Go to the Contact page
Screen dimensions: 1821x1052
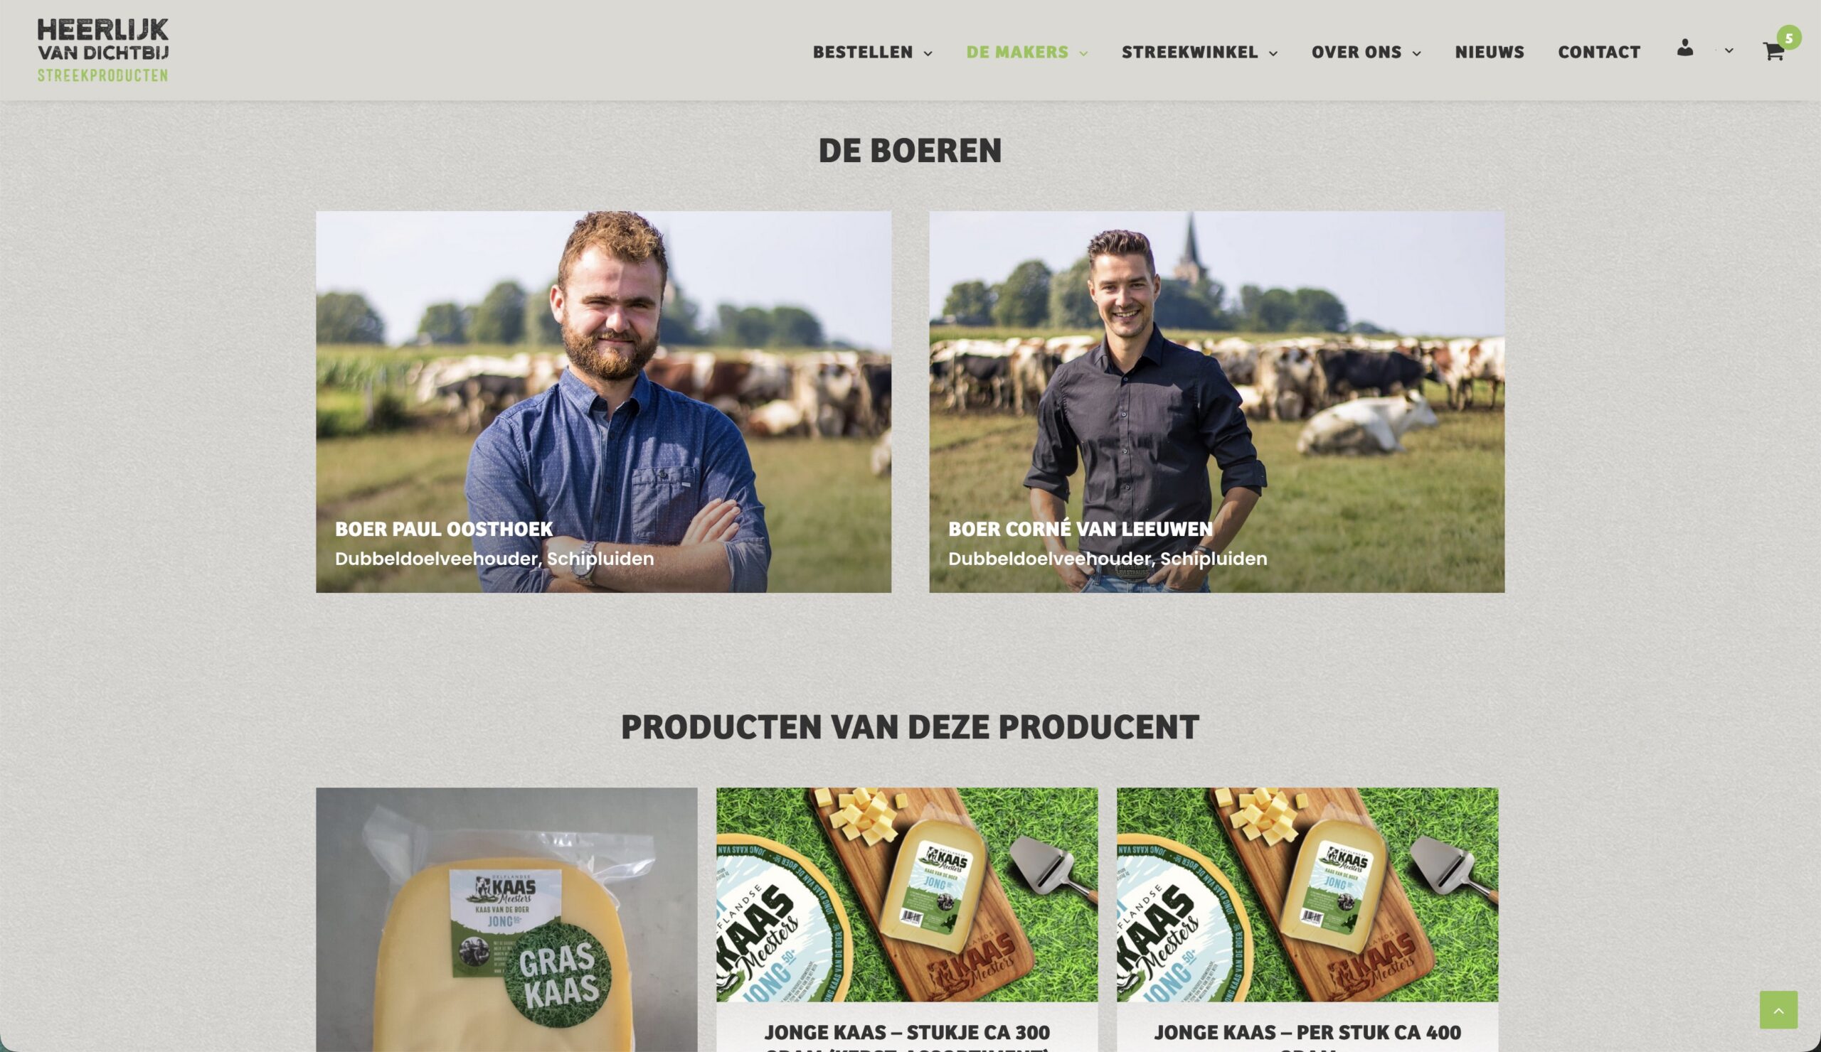(1599, 52)
